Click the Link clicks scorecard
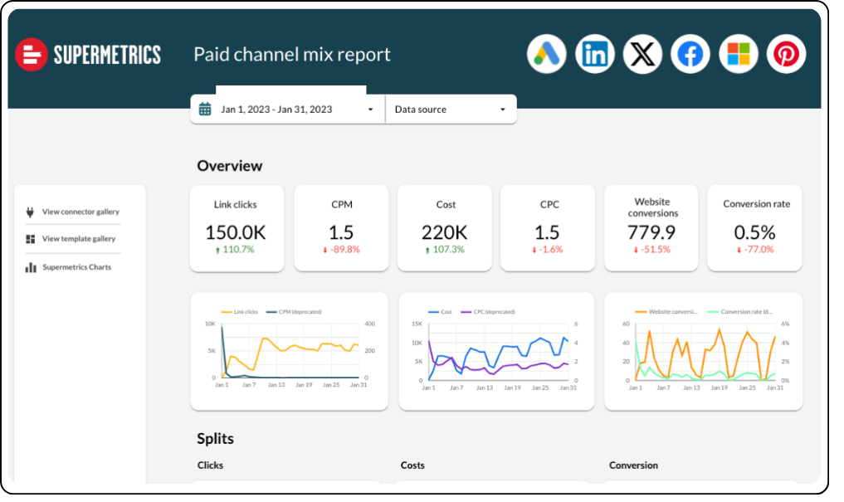 pyautogui.click(x=237, y=228)
